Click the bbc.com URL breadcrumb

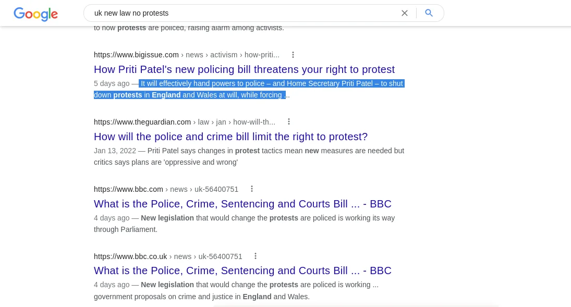point(166,189)
